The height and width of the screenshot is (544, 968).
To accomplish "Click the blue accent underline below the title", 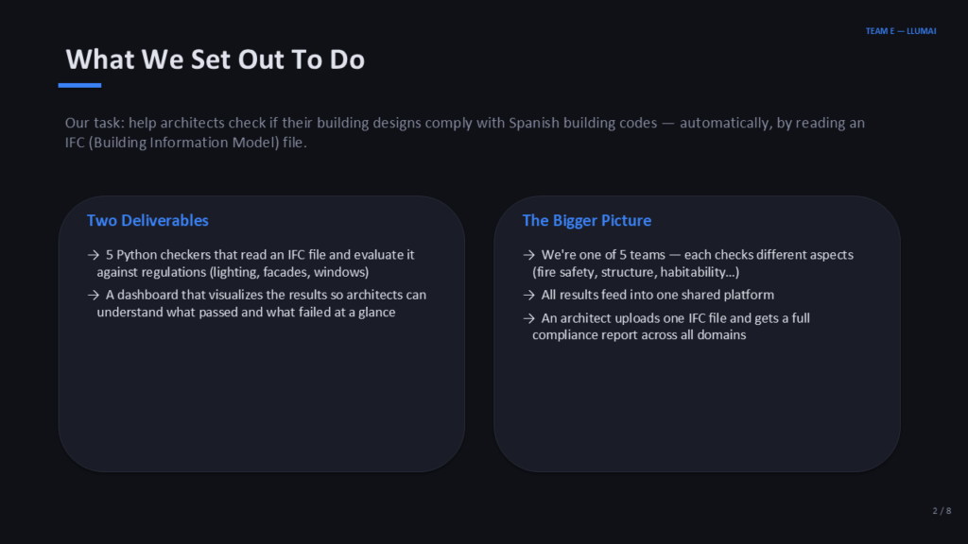I will pyautogui.click(x=79, y=85).
